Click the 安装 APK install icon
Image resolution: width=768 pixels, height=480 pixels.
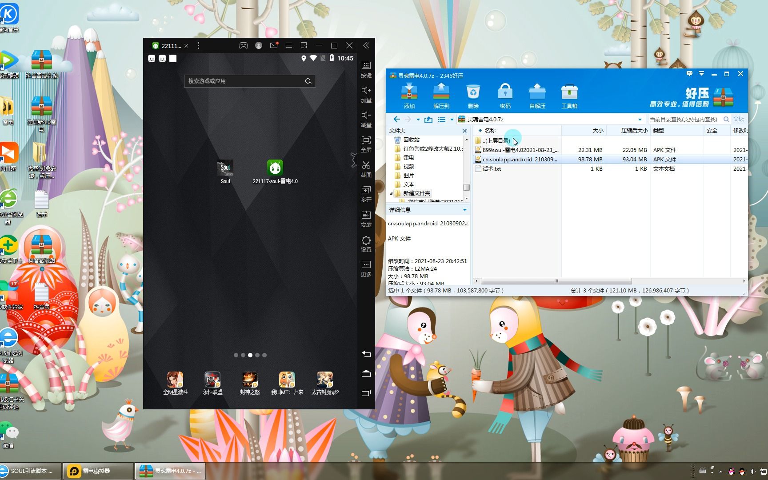[x=366, y=219]
